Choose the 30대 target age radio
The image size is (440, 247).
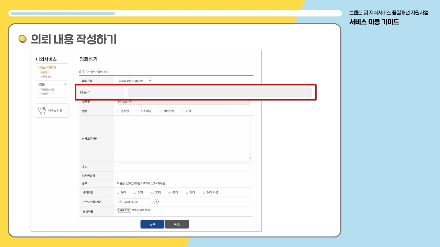tap(152, 193)
